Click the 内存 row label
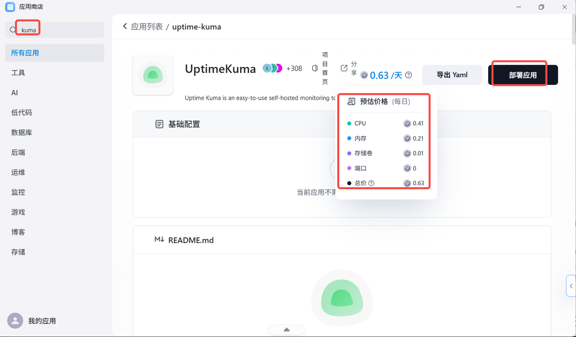Viewport: 576px width, 337px height. (x=360, y=138)
